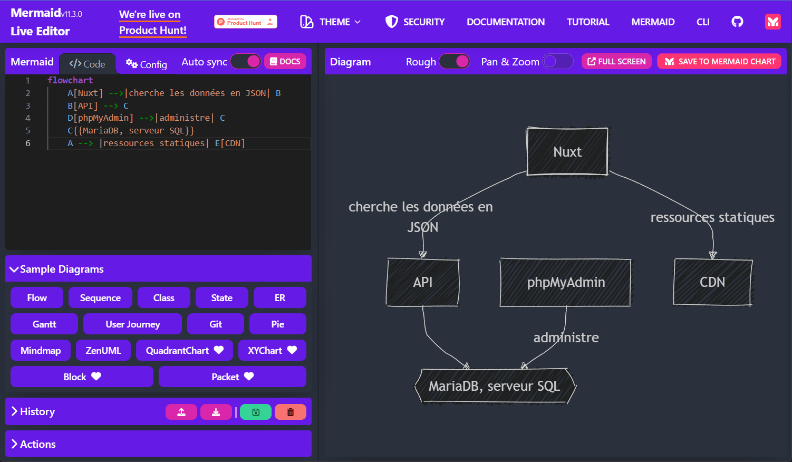Click the download history icon button

216,412
